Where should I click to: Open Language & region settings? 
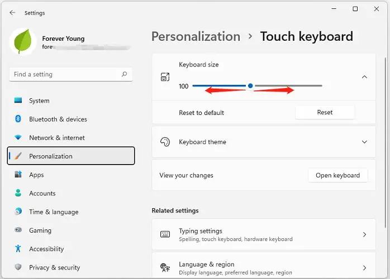(x=264, y=265)
